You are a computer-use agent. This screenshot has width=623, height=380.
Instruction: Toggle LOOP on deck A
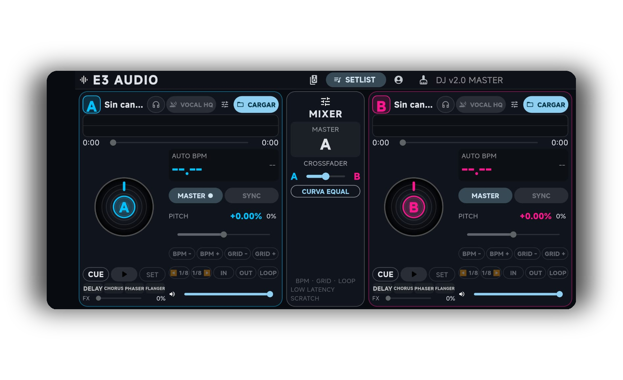268,273
